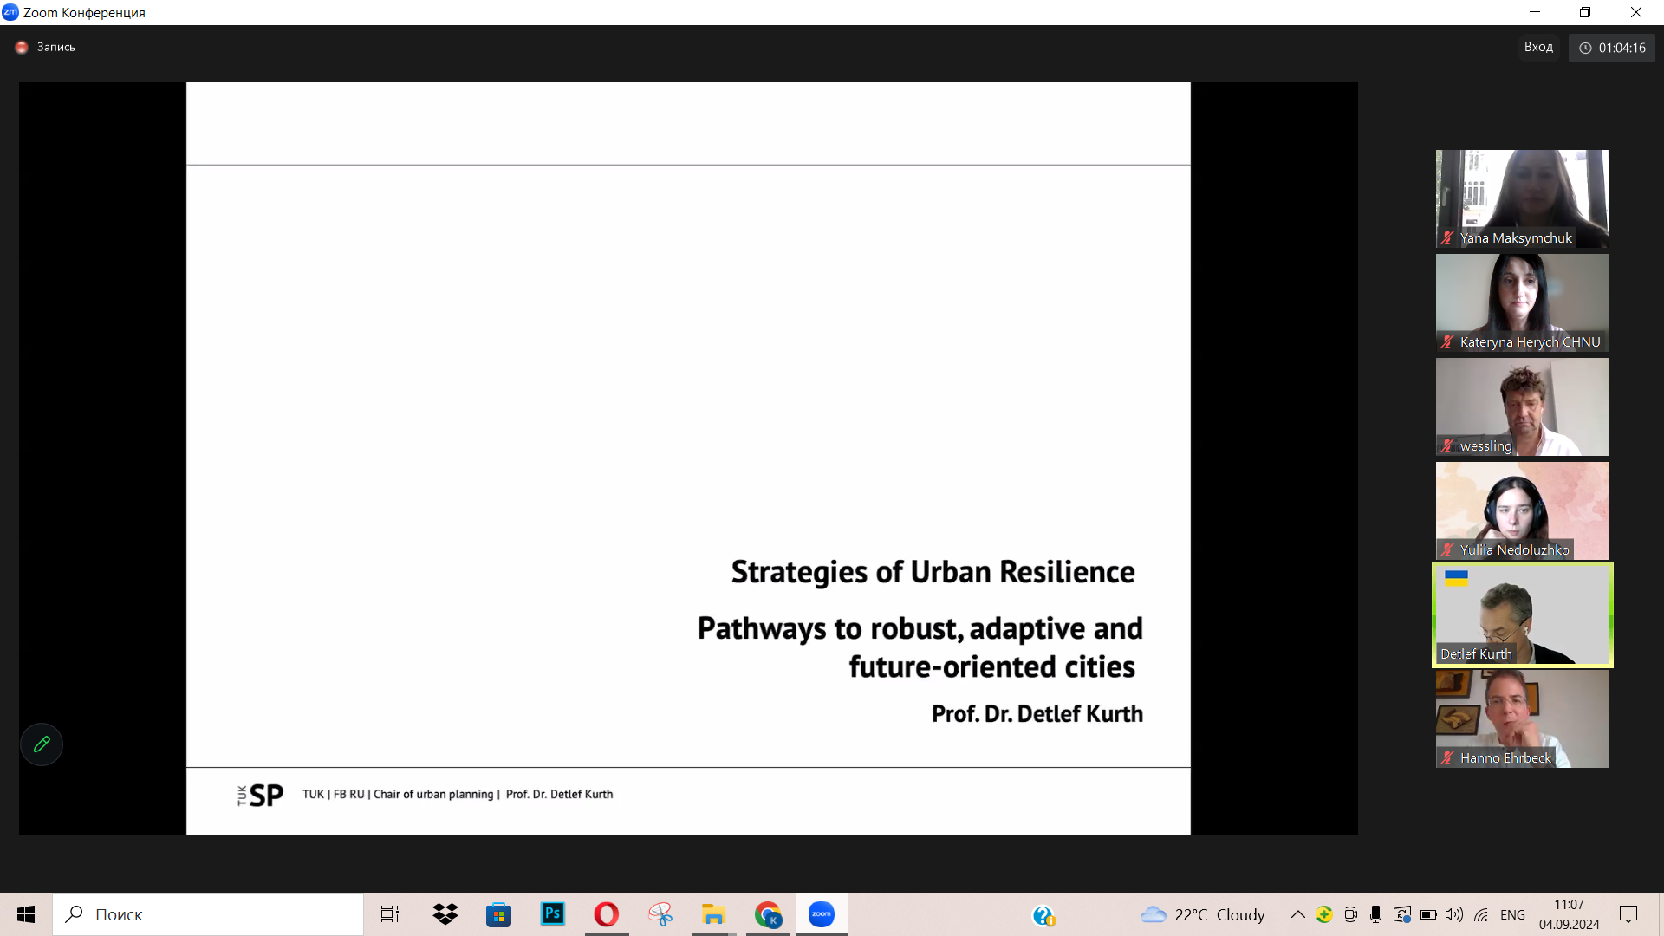This screenshot has height=936, width=1664.
Task: Click the Вход button
Action: (1538, 47)
